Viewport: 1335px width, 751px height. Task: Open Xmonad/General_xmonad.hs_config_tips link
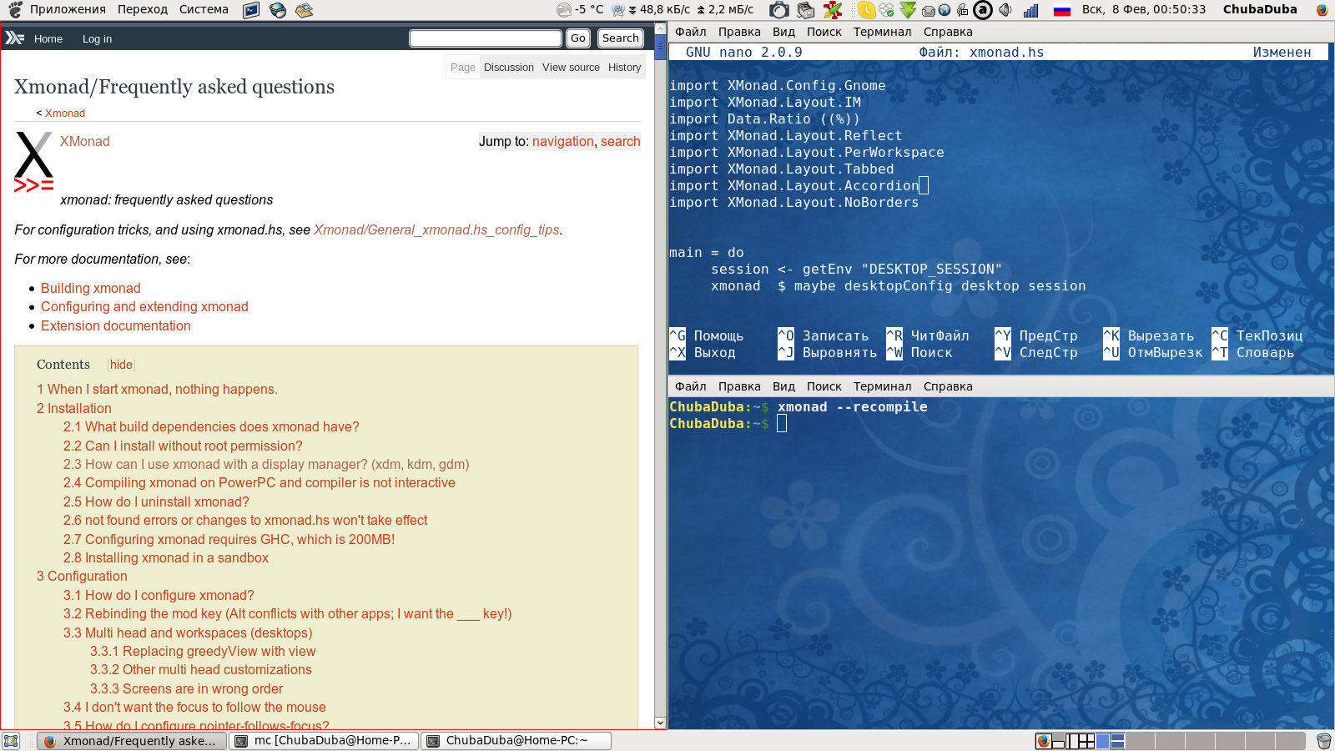(x=436, y=230)
